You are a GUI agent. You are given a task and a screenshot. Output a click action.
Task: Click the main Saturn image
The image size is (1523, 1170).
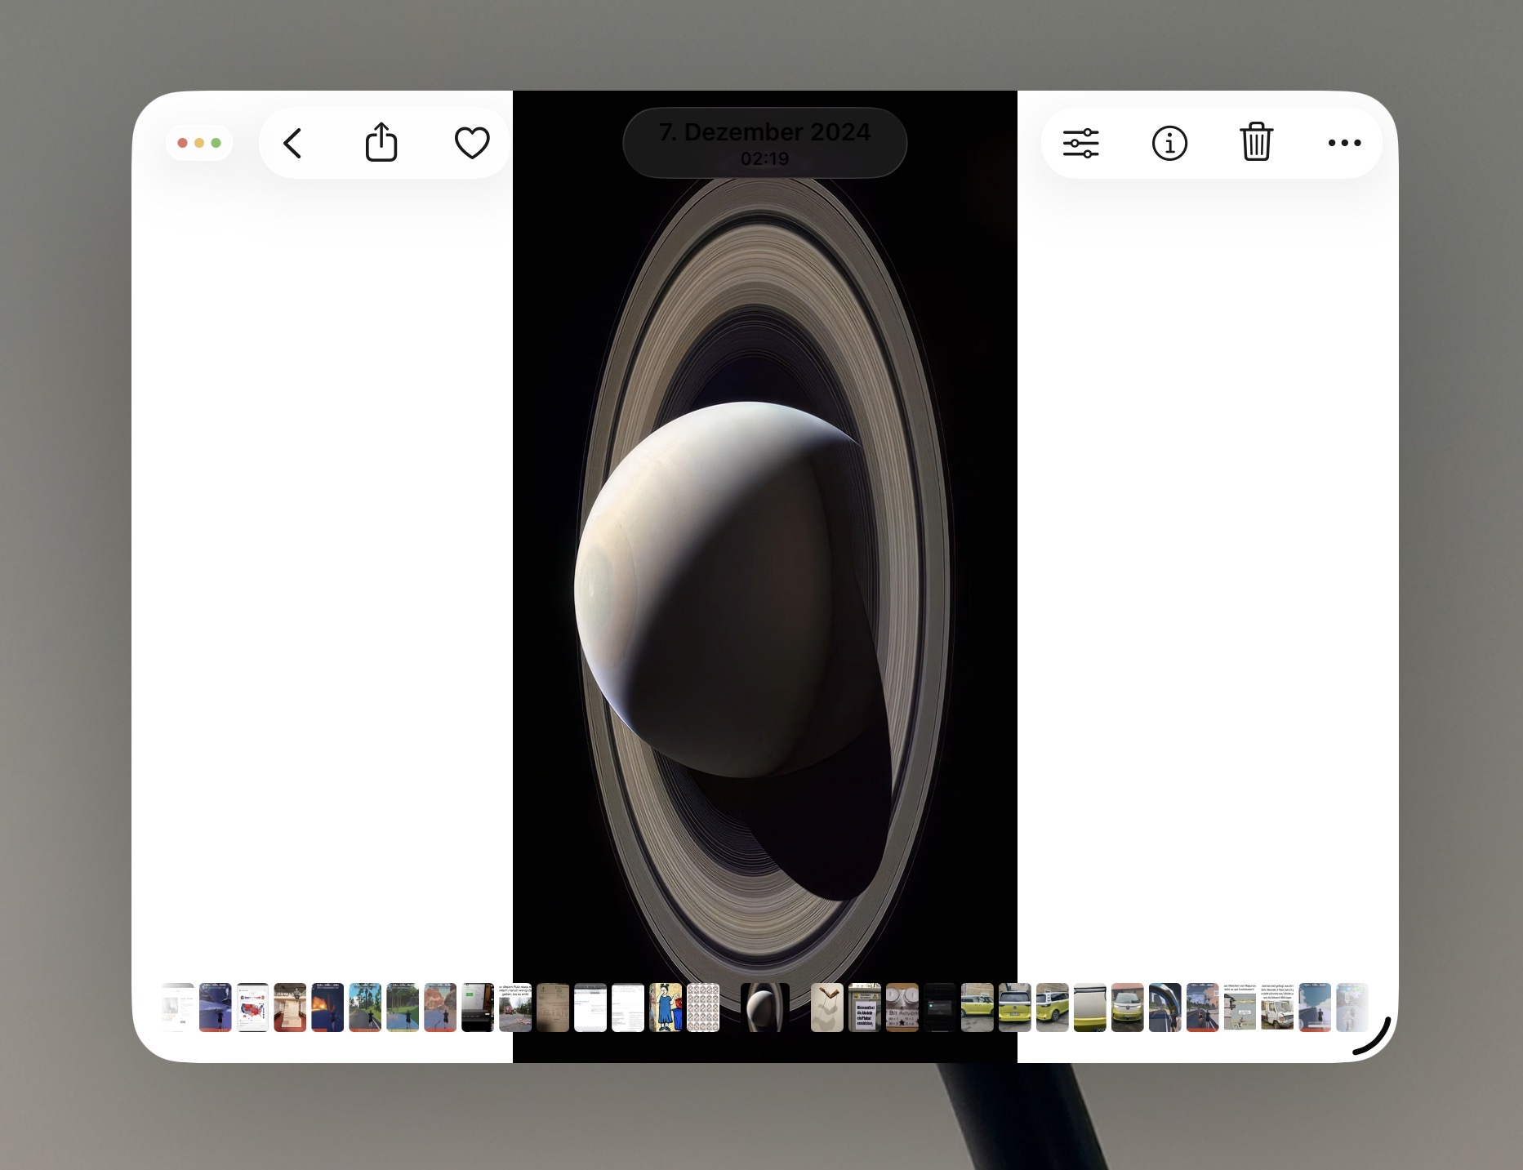764,572
